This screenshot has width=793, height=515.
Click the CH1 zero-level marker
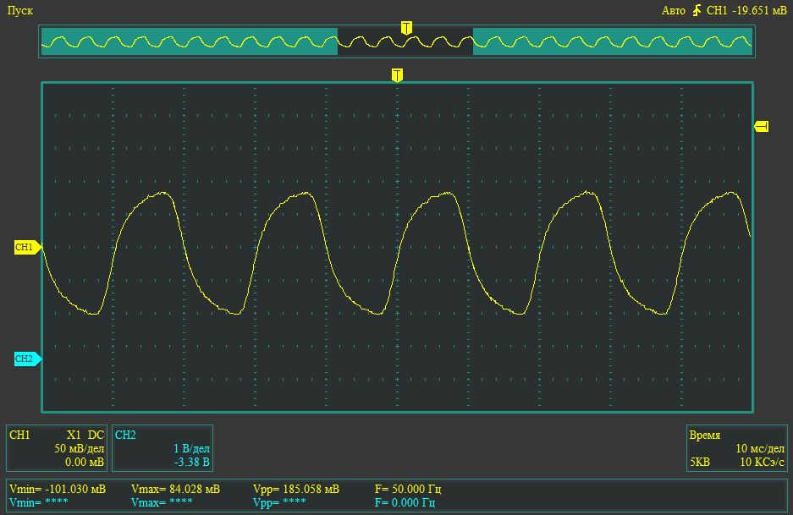(27, 247)
